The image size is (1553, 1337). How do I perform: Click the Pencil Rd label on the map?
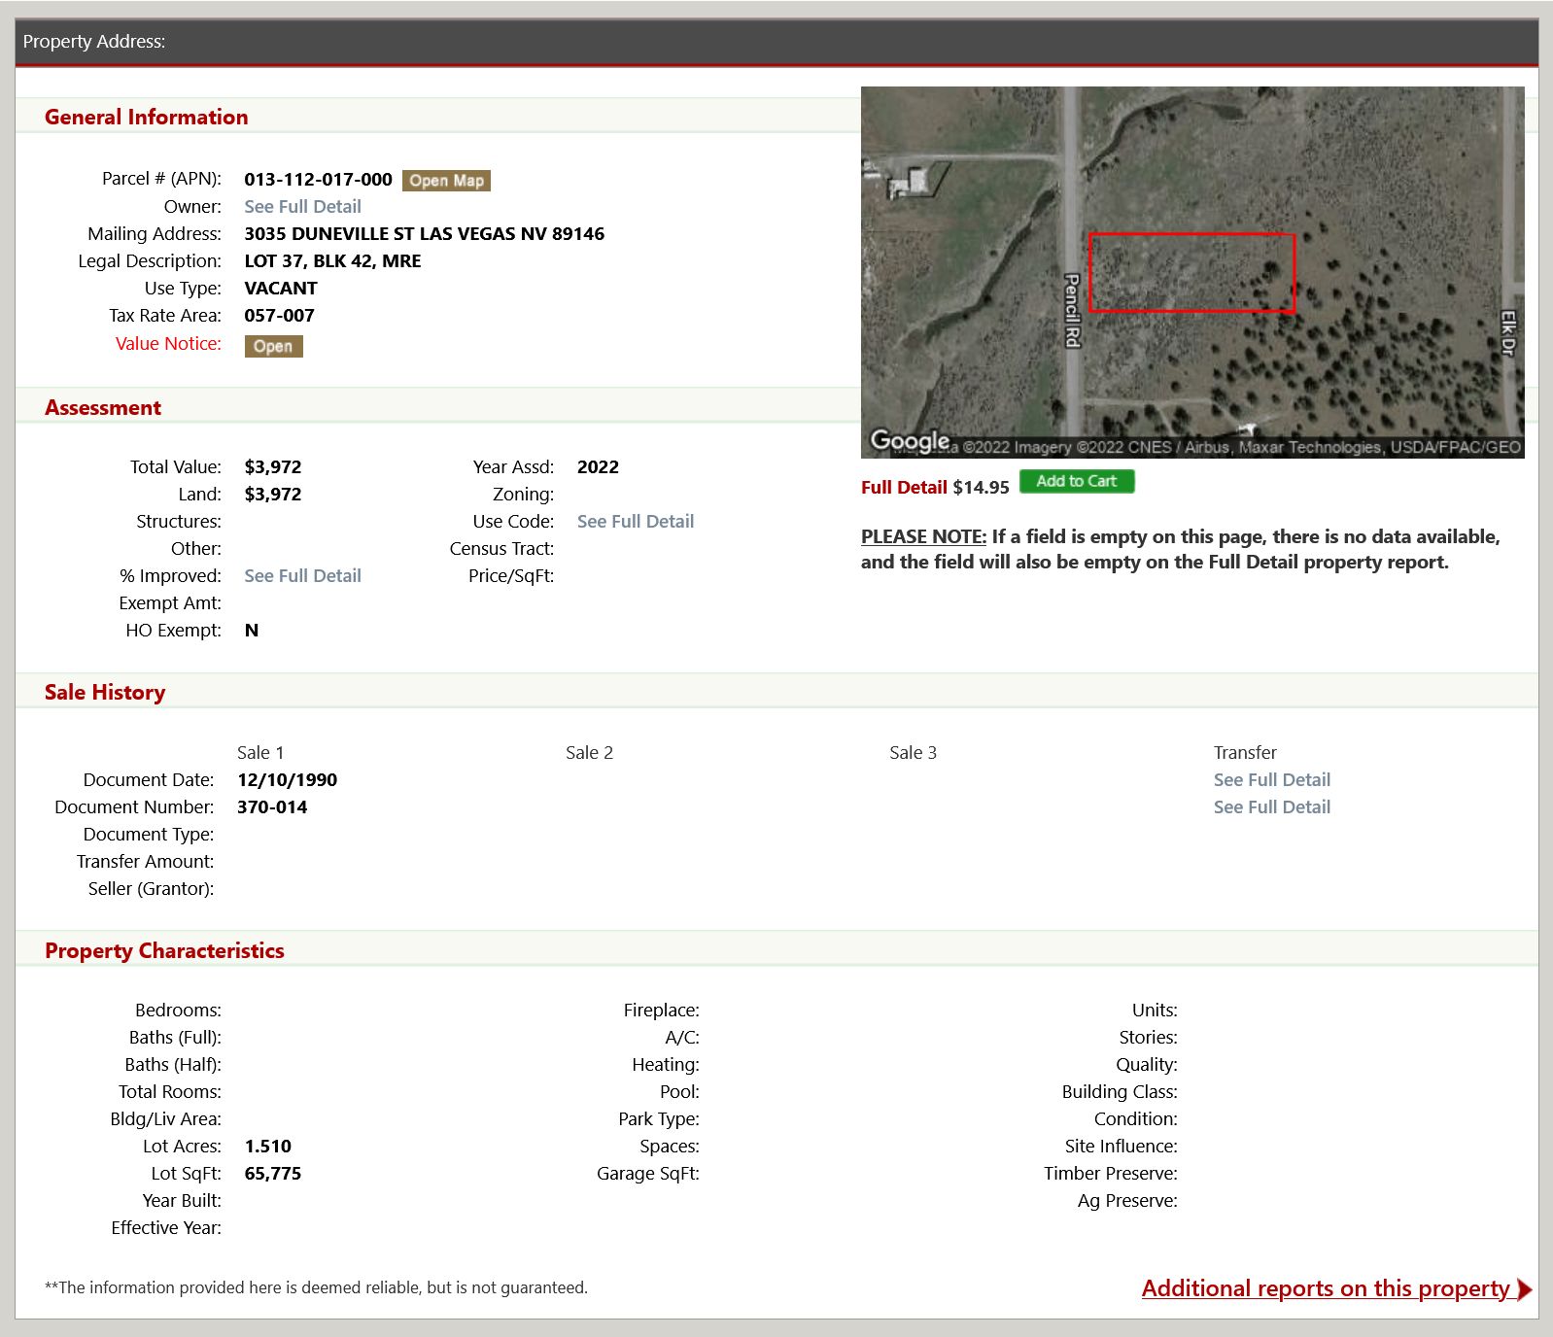(x=1071, y=311)
